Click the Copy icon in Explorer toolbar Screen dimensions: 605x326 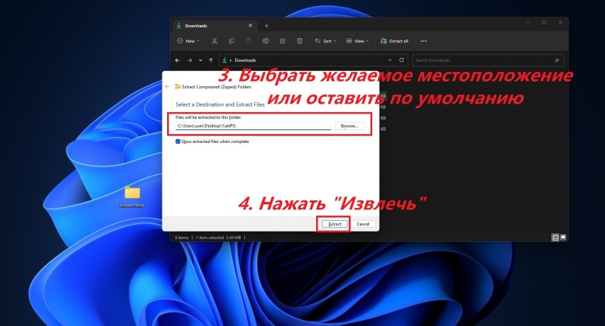coord(231,41)
